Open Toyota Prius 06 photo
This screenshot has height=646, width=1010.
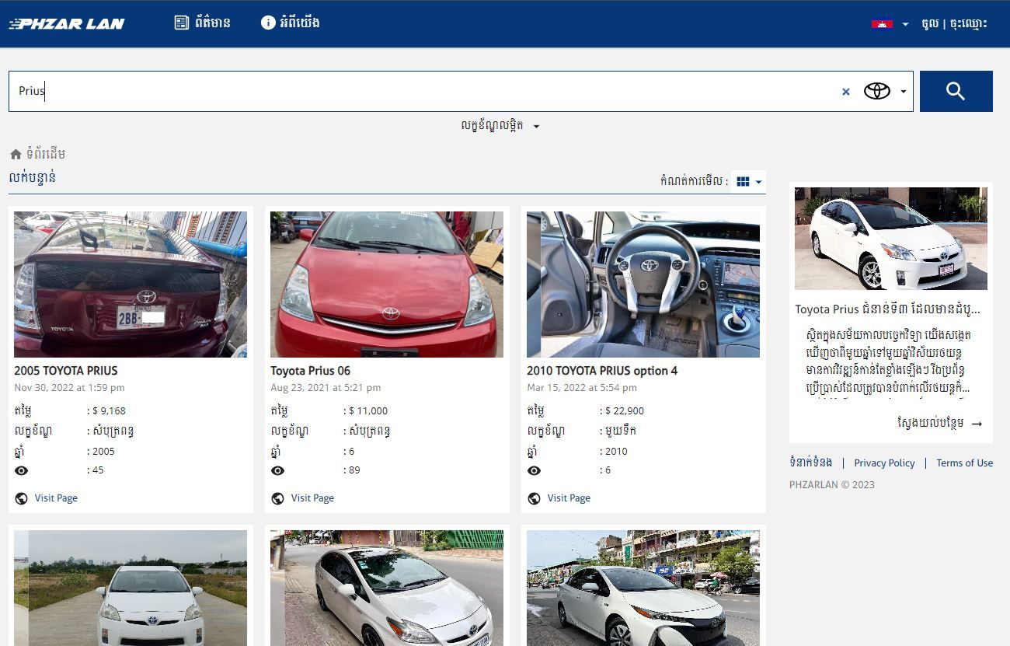(387, 285)
